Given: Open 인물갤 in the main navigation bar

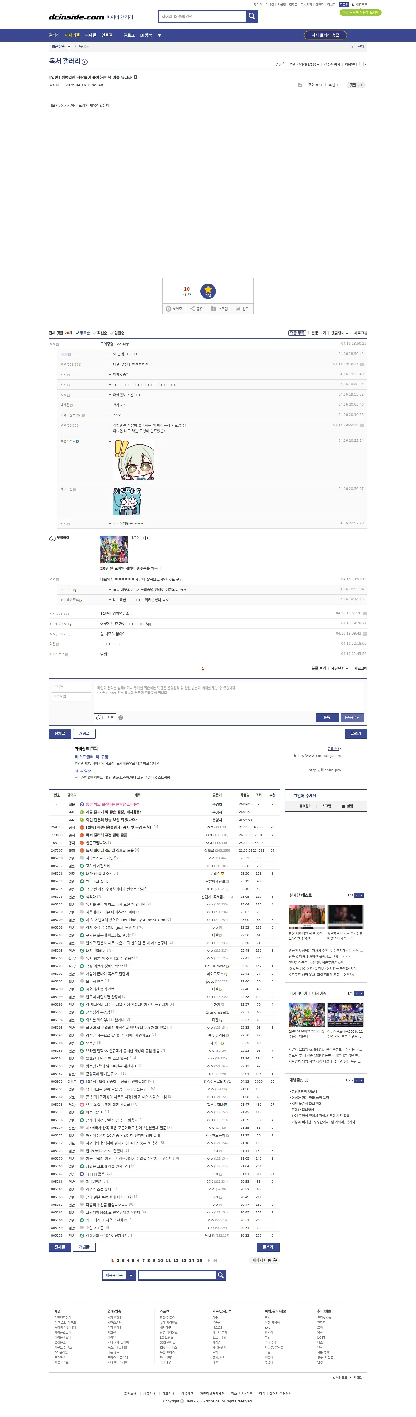Looking at the screenshot, I should (x=107, y=35).
